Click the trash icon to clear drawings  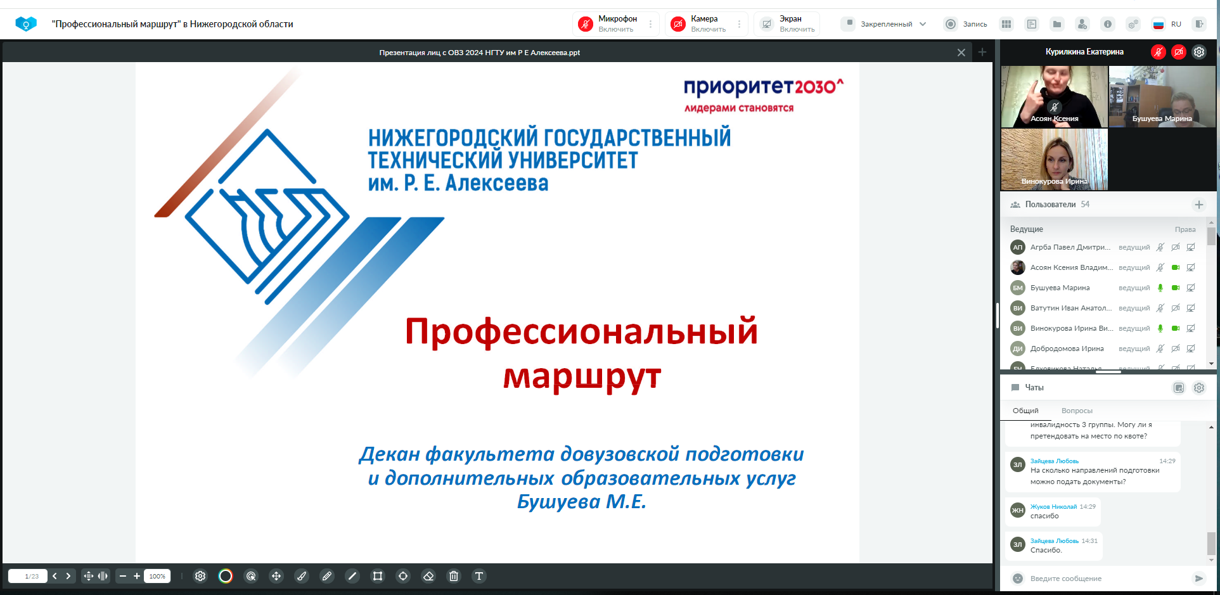454,576
